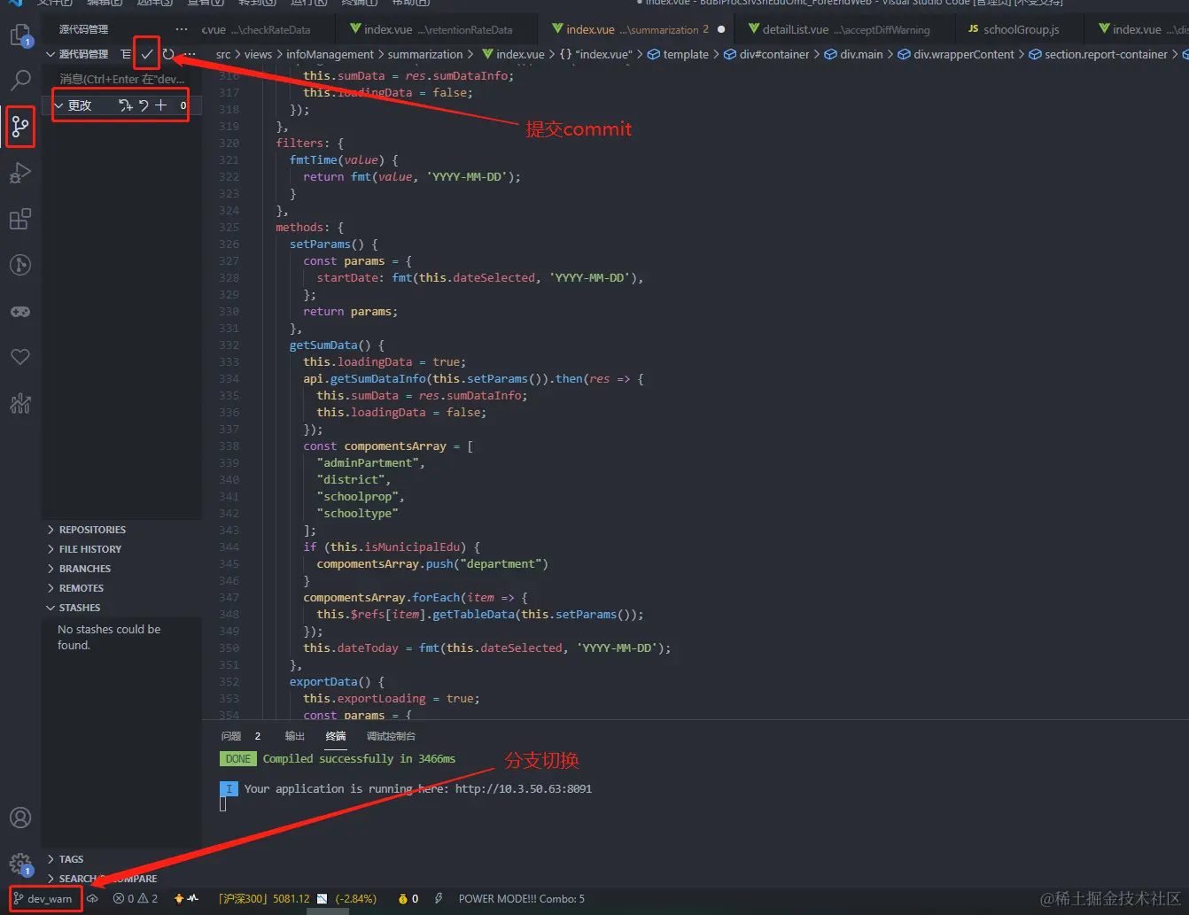Viewport: 1189px width, 915px height.
Task: Open the Accounts menu icon
Action: point(20,818)
